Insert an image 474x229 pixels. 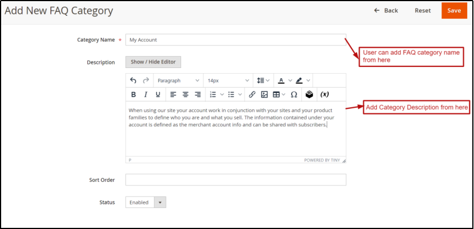tap(265, 95)
